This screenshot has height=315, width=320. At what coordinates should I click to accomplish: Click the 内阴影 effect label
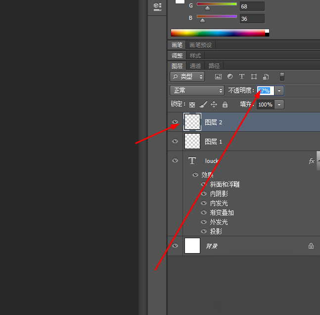point(219,194)
